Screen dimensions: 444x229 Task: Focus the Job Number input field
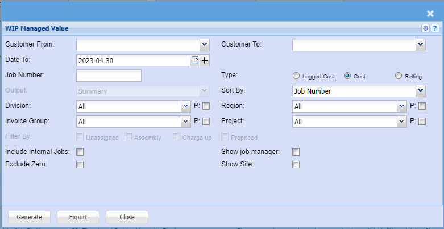pos(109,76)
